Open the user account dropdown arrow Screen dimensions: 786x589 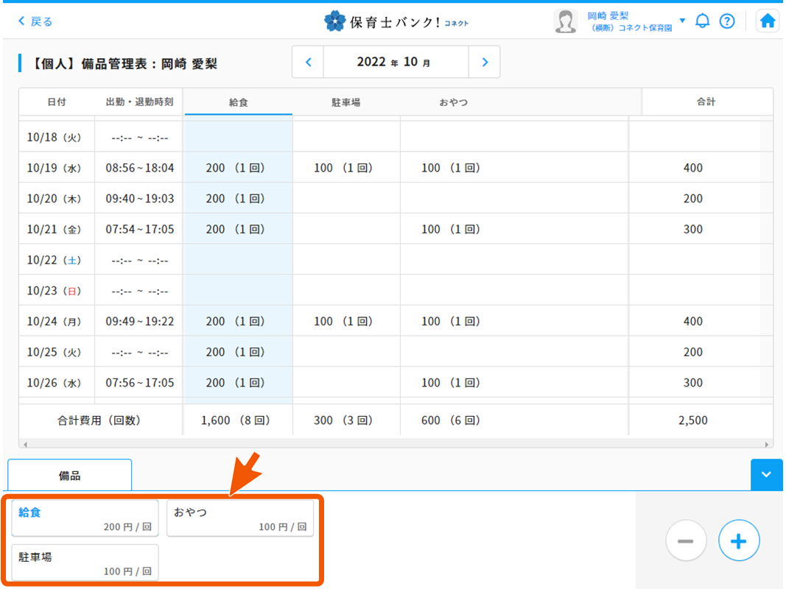pos(682,21)
